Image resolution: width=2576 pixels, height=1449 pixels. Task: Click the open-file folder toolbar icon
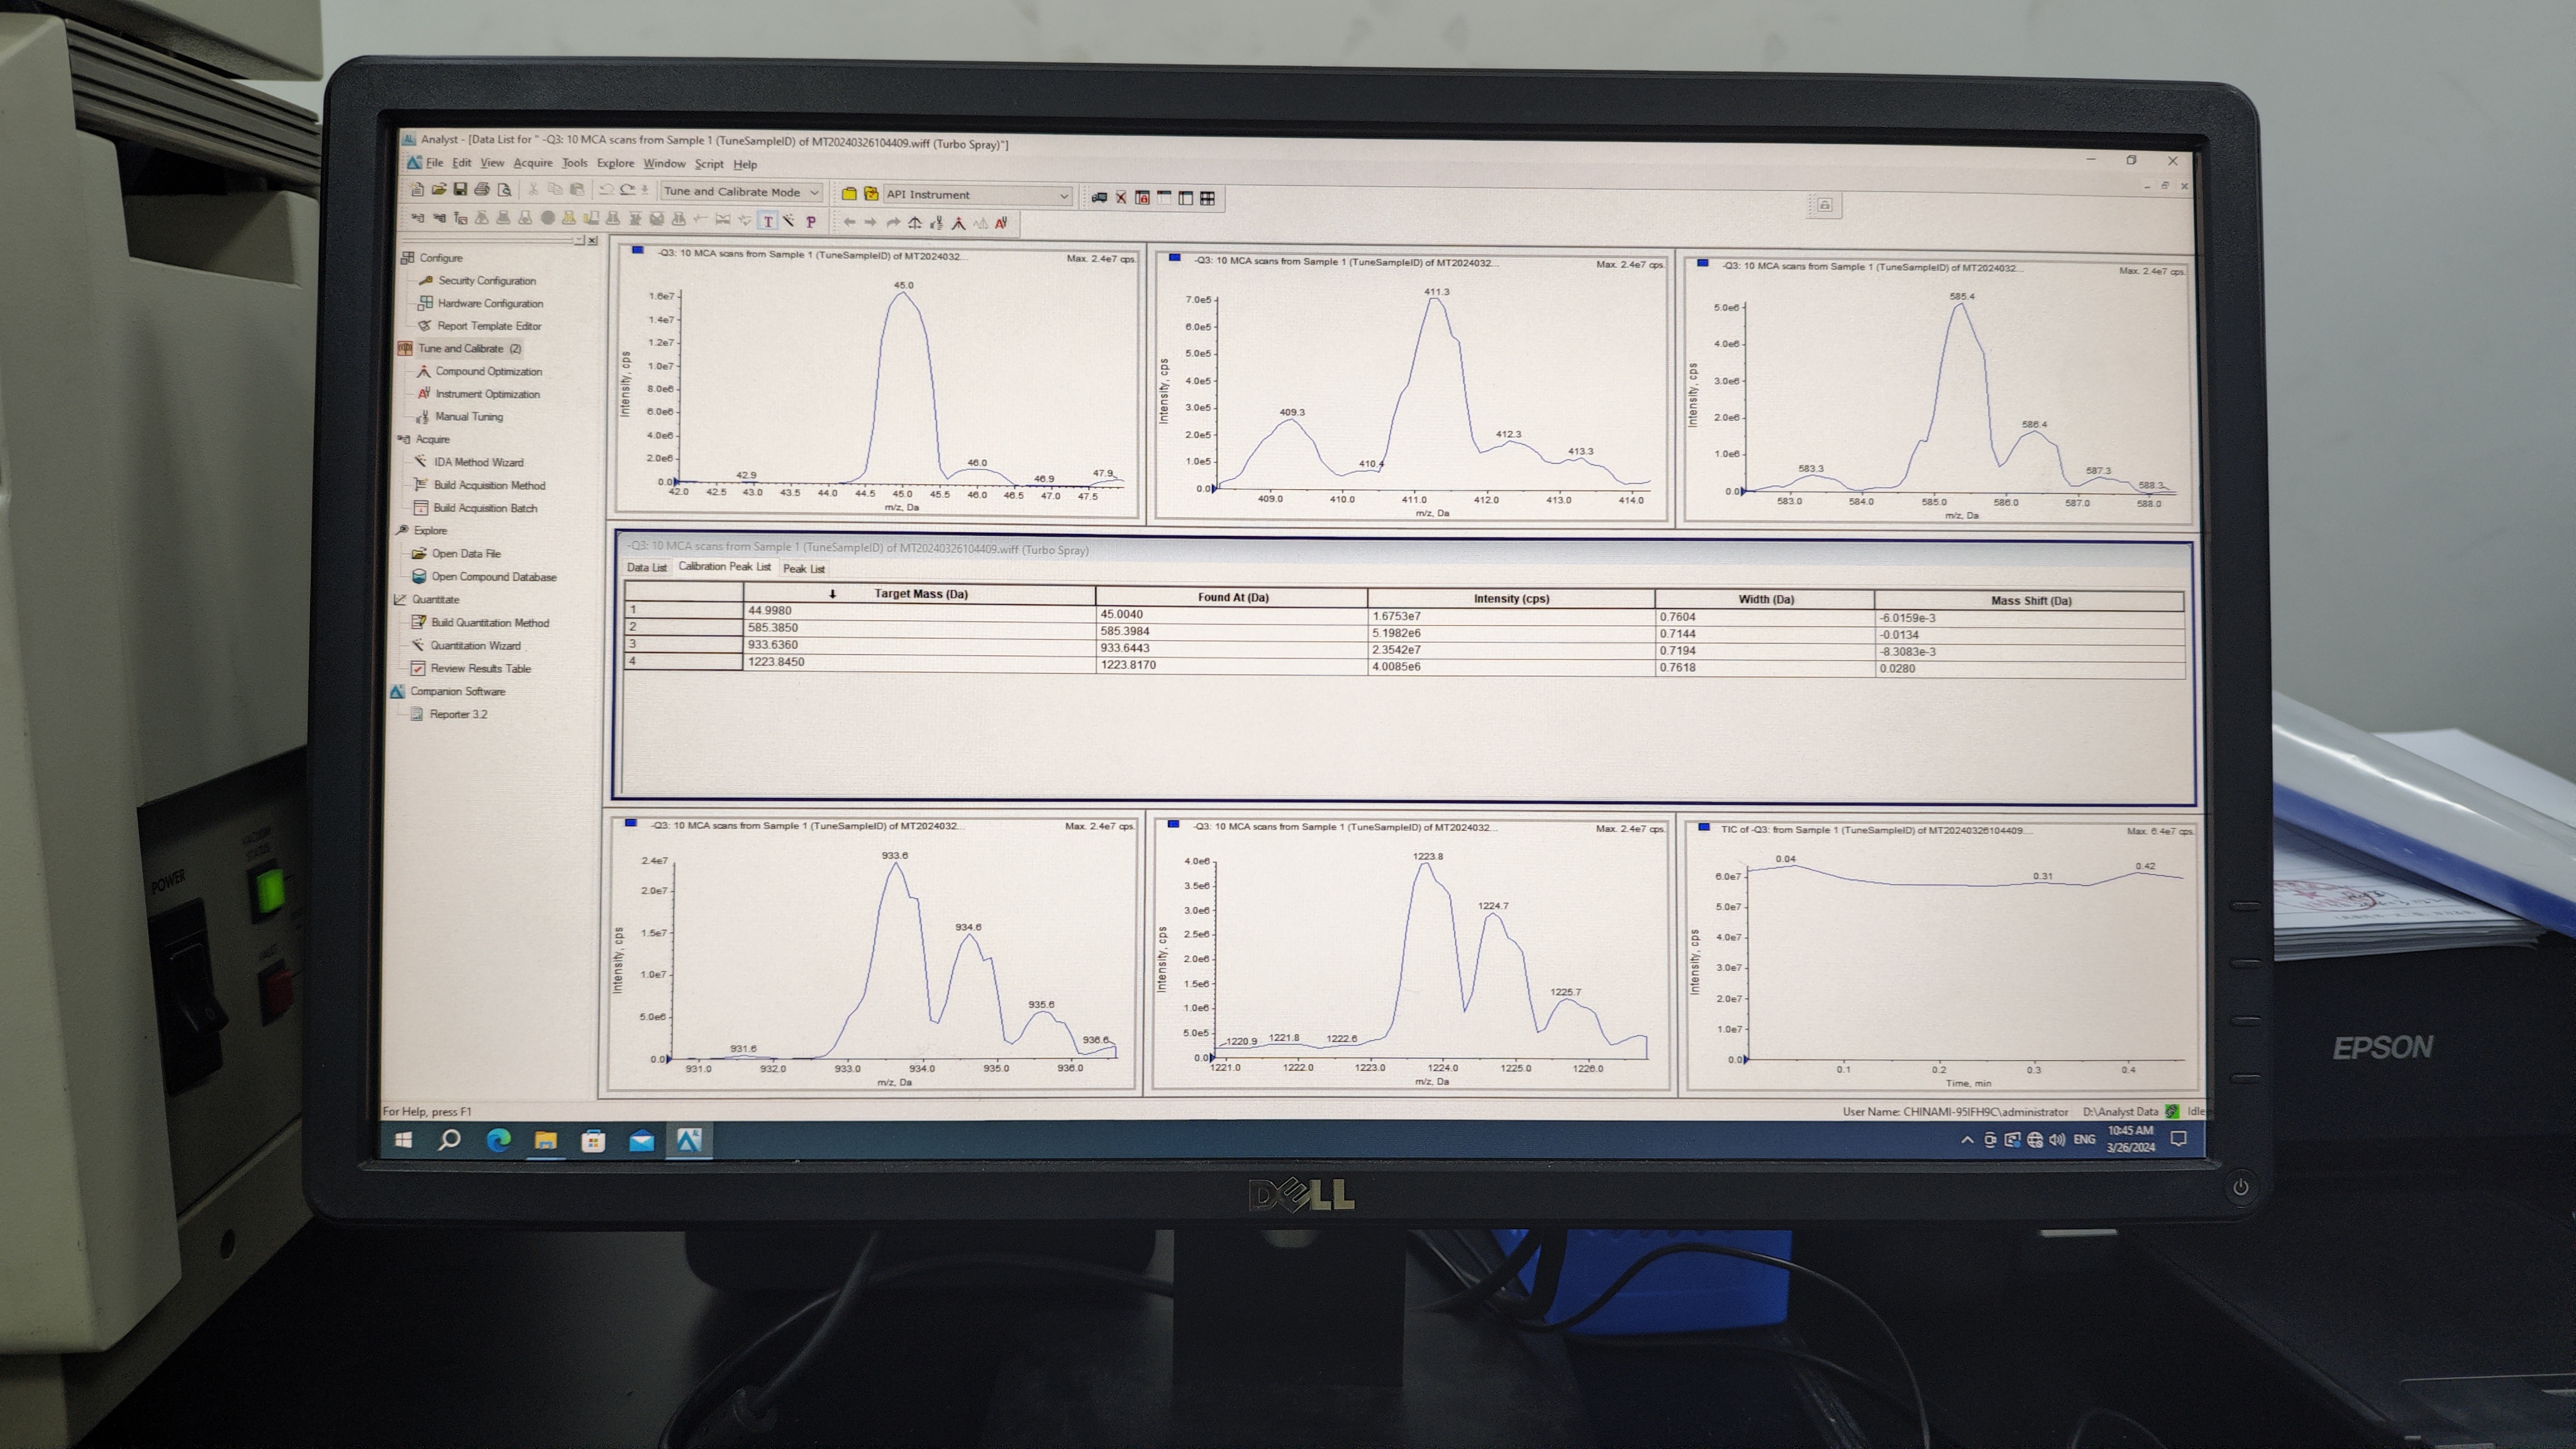439,190
